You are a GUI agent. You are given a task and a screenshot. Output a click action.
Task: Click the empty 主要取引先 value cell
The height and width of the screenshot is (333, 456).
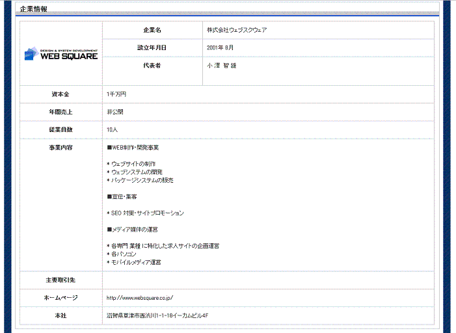(267, 280)
